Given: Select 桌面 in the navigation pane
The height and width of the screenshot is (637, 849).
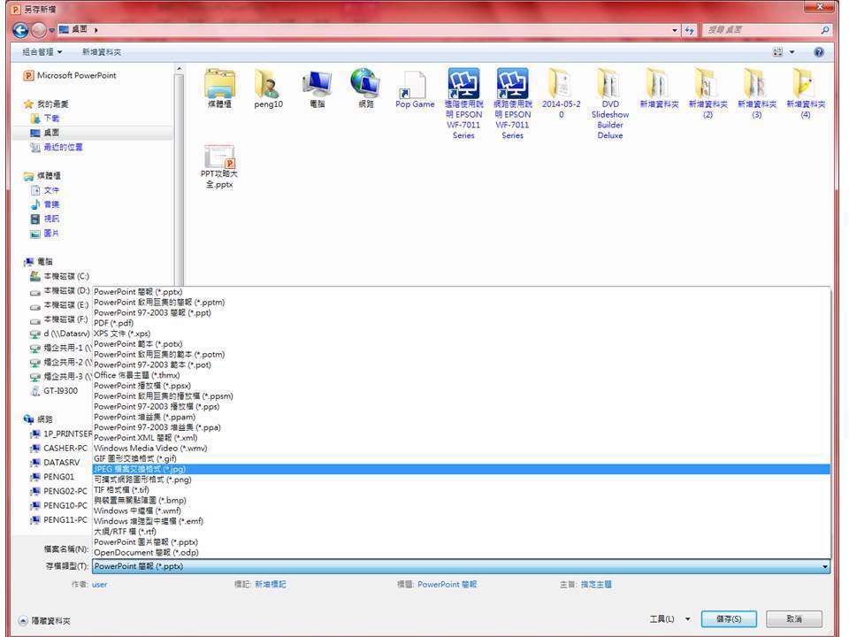Looking at the screenshot, I should (51, 133).
